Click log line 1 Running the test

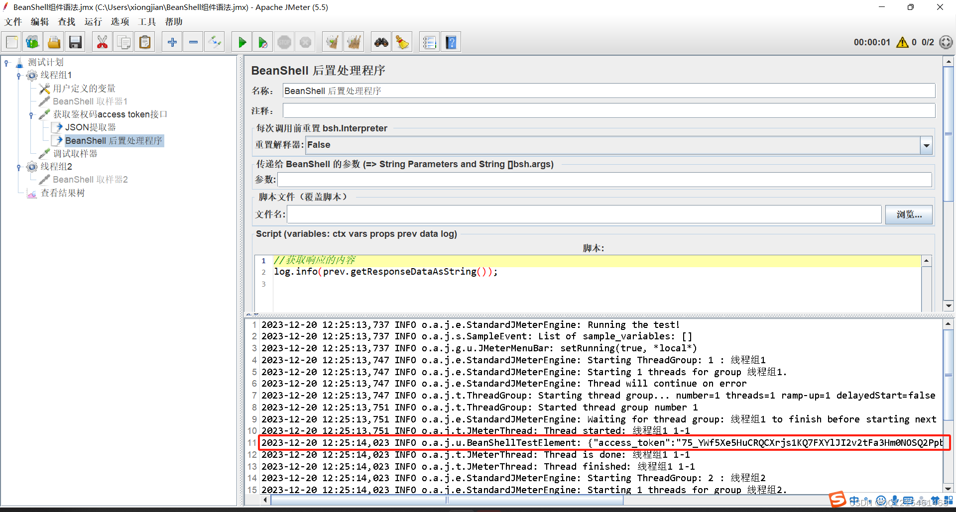tap(470, 325)
